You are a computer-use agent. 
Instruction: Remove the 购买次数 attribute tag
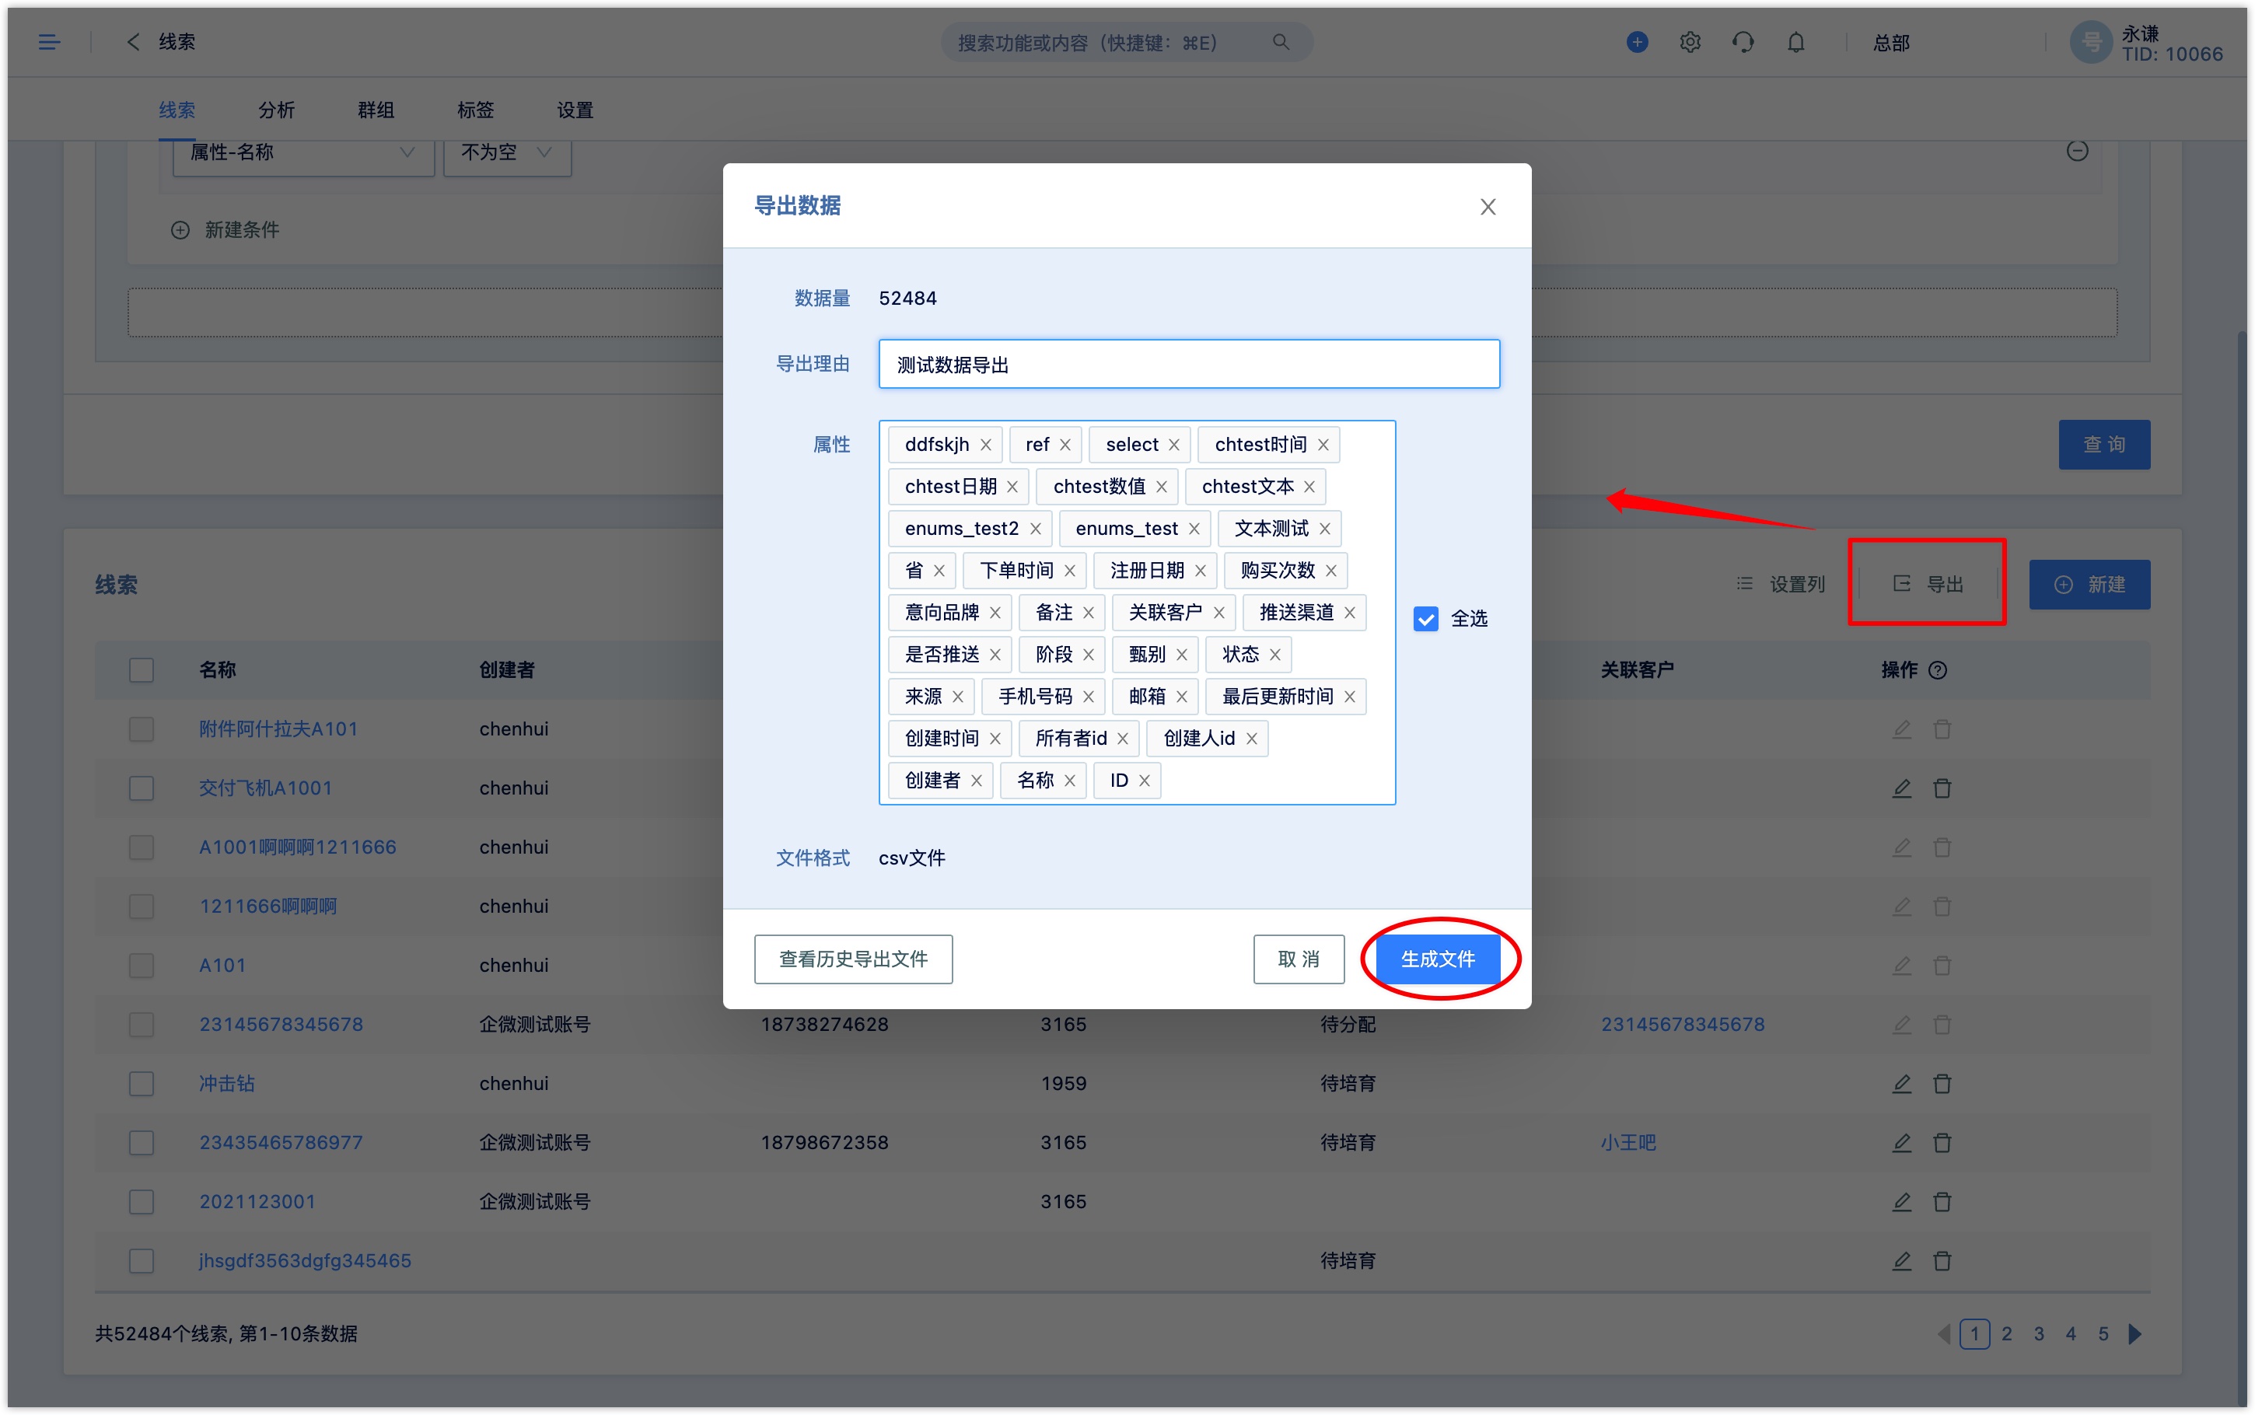(x=1330, y=571)
